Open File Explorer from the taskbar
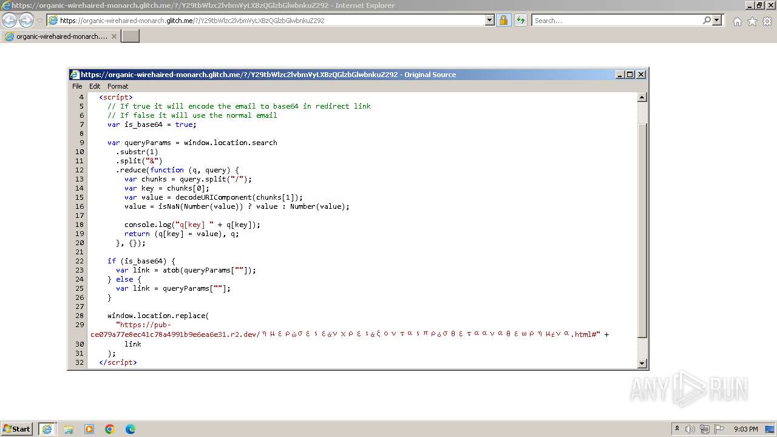This screenshot has height=437, width=777. pyautogui.click(x=69, y=429)
